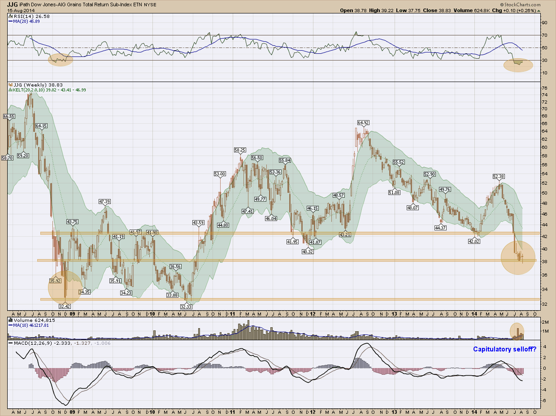Click the 66.55 price label

pyautogui.click(x=9, y=116)
